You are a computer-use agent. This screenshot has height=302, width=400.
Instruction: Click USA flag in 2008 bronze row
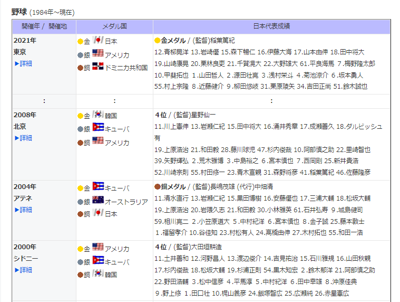98,140
